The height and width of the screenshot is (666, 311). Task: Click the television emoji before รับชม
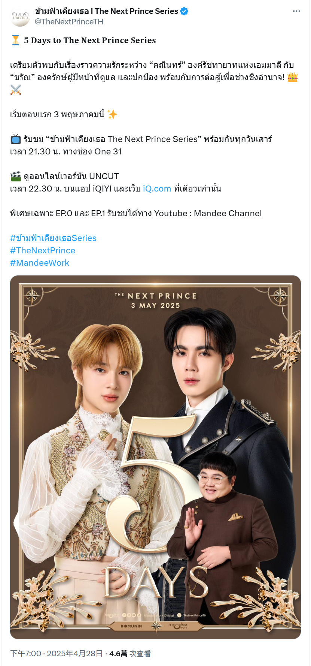(16, 139)
